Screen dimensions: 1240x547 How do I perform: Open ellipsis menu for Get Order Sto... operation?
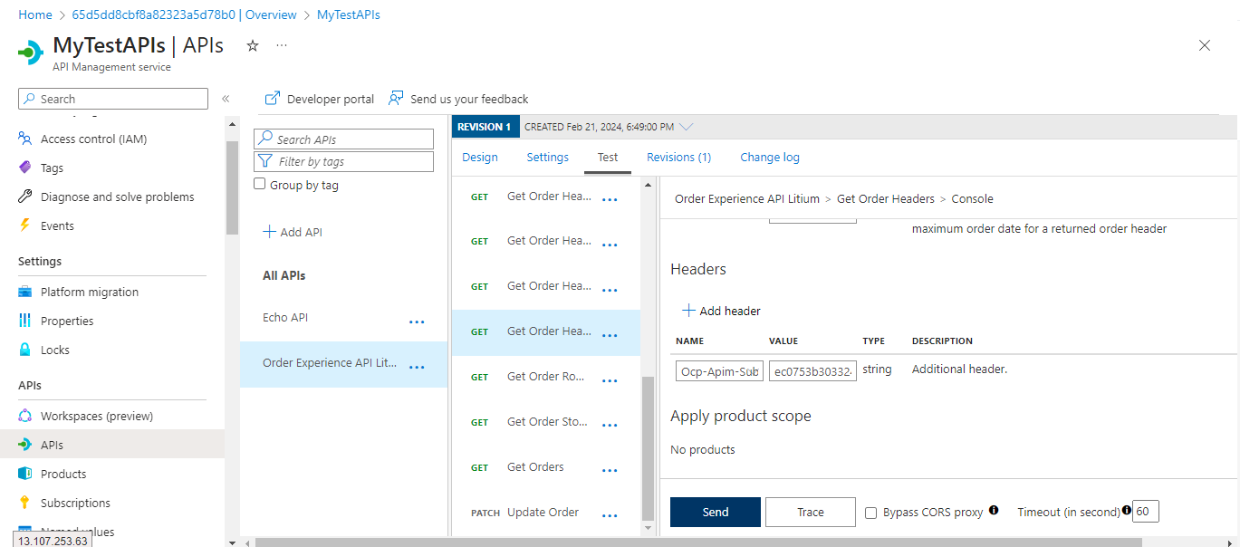pyautogui.click(x=610, y=426)
